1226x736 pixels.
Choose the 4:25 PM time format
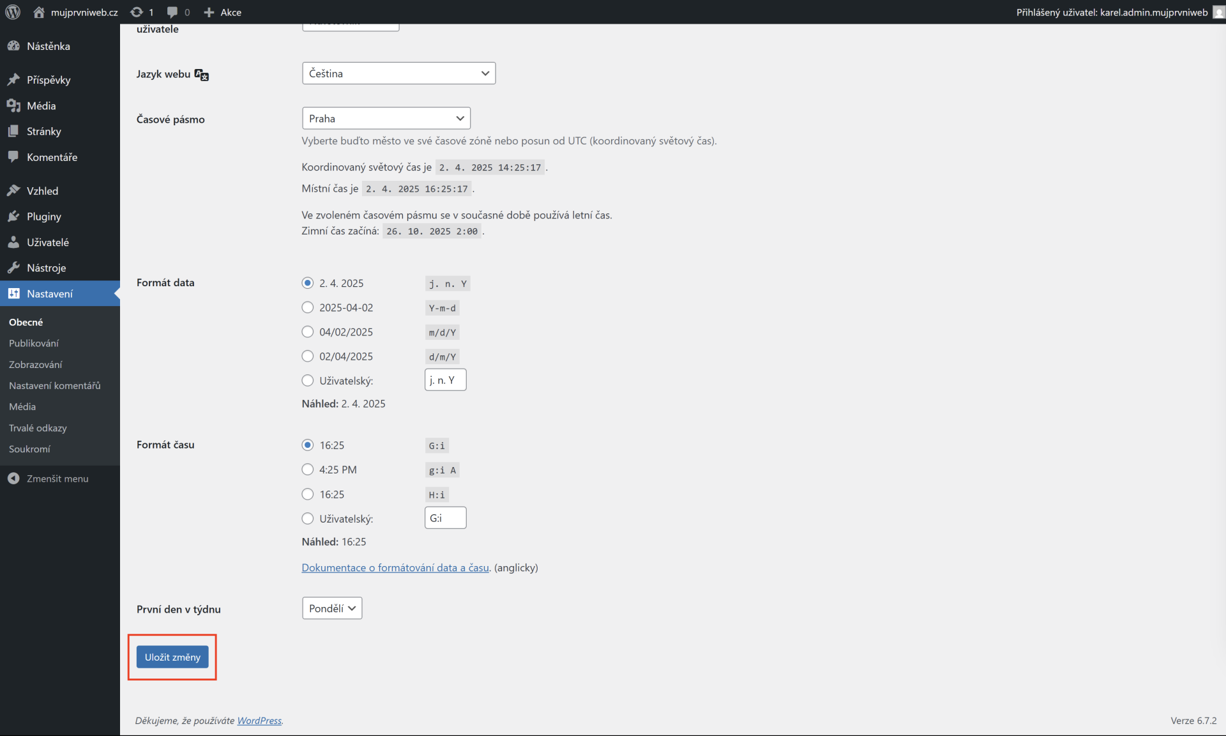click(307, 469)
